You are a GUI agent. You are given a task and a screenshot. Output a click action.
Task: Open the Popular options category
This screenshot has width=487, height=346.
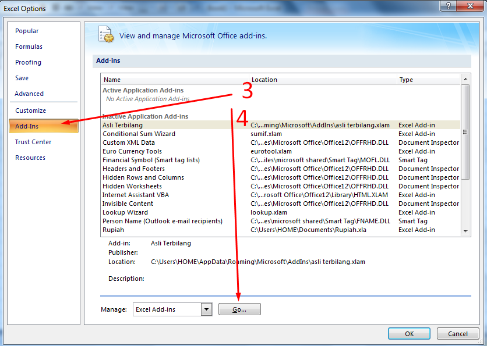pyautogui.click(x=27, y=31)
